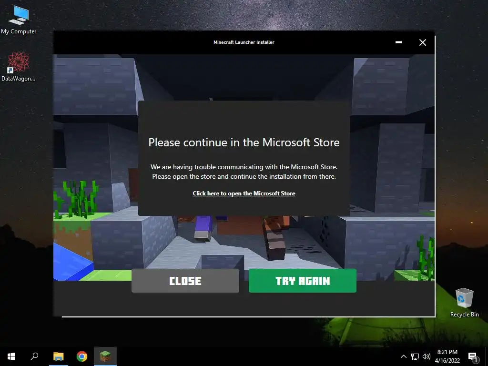The height and width of the screenshot is (366, 488).
Task: Click the Minecraft Launcher Installer title text
Action: (244, 42)
